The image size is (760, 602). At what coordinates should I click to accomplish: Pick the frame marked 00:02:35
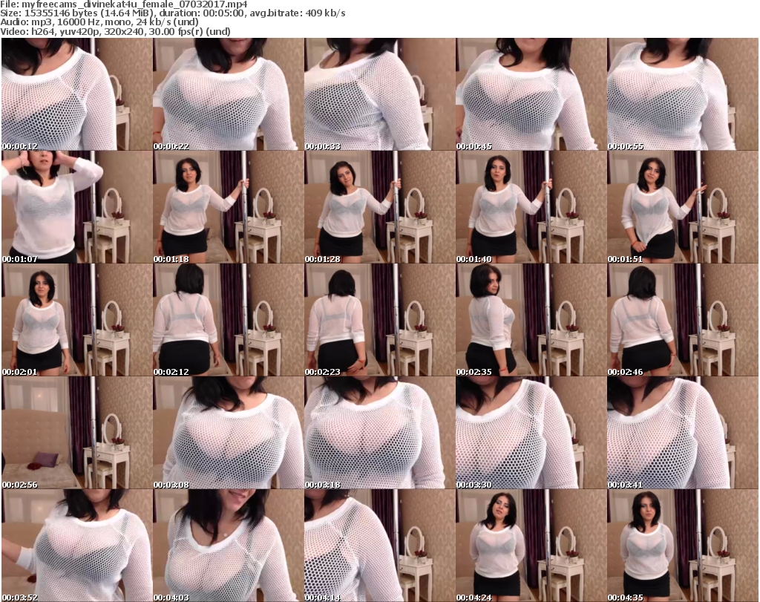click(531, 320)
